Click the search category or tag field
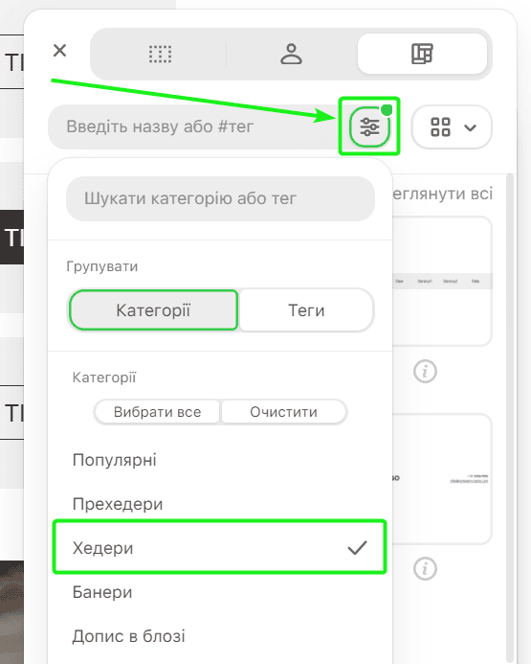The width and height of the screenshot is (531, 664). tap(220, 198)
